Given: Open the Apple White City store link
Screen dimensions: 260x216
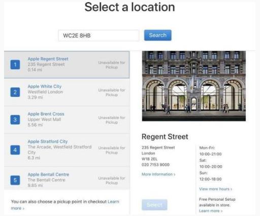Looking at the screenshot, I should [45, 86].
